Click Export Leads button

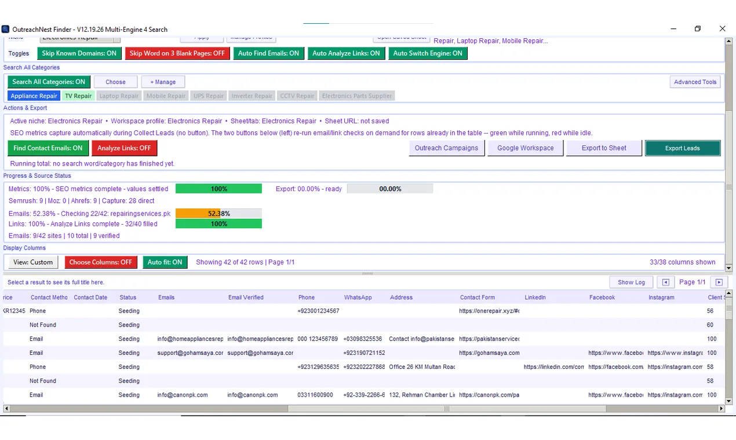coord(683,148)
